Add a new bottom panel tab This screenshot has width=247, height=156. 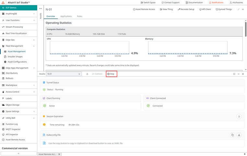(244, 154)
